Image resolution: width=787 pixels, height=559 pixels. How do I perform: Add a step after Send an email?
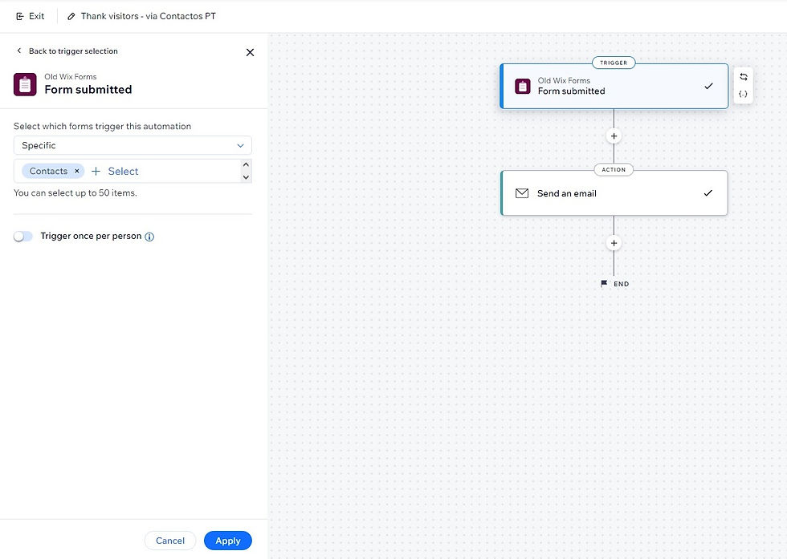click(614, 243)
